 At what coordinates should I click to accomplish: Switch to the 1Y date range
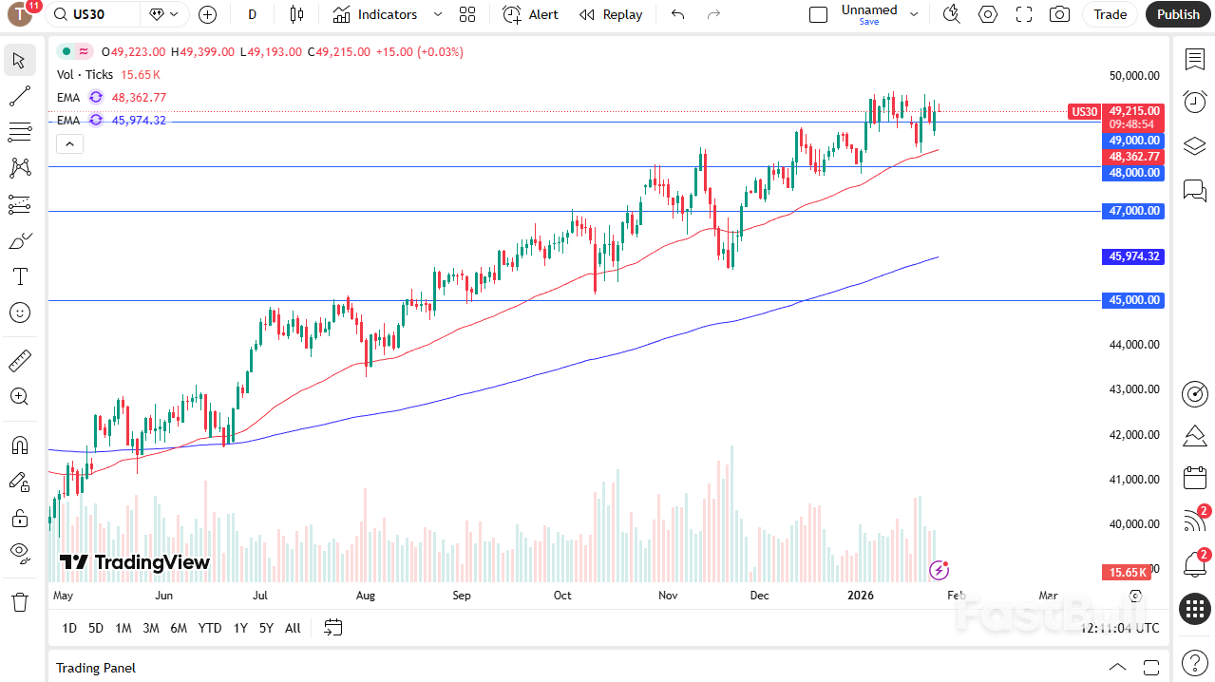239,628
